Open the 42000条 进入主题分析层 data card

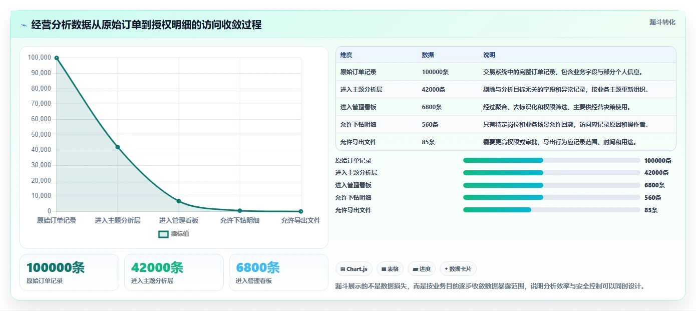[x=174, y=272]
